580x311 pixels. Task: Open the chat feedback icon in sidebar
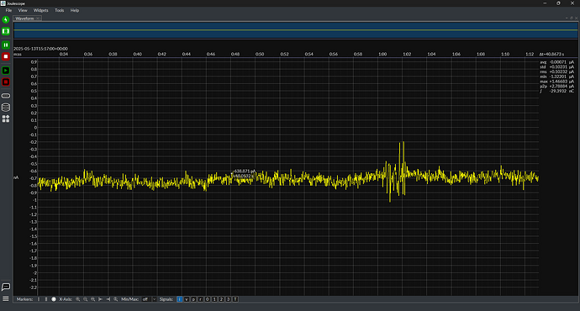click(x=6, y=287)
